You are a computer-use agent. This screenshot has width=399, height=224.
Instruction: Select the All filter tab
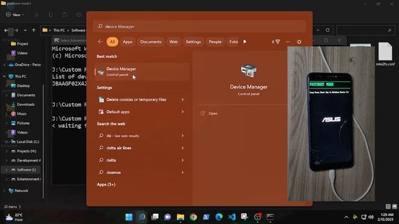click(x=112, y=42)
